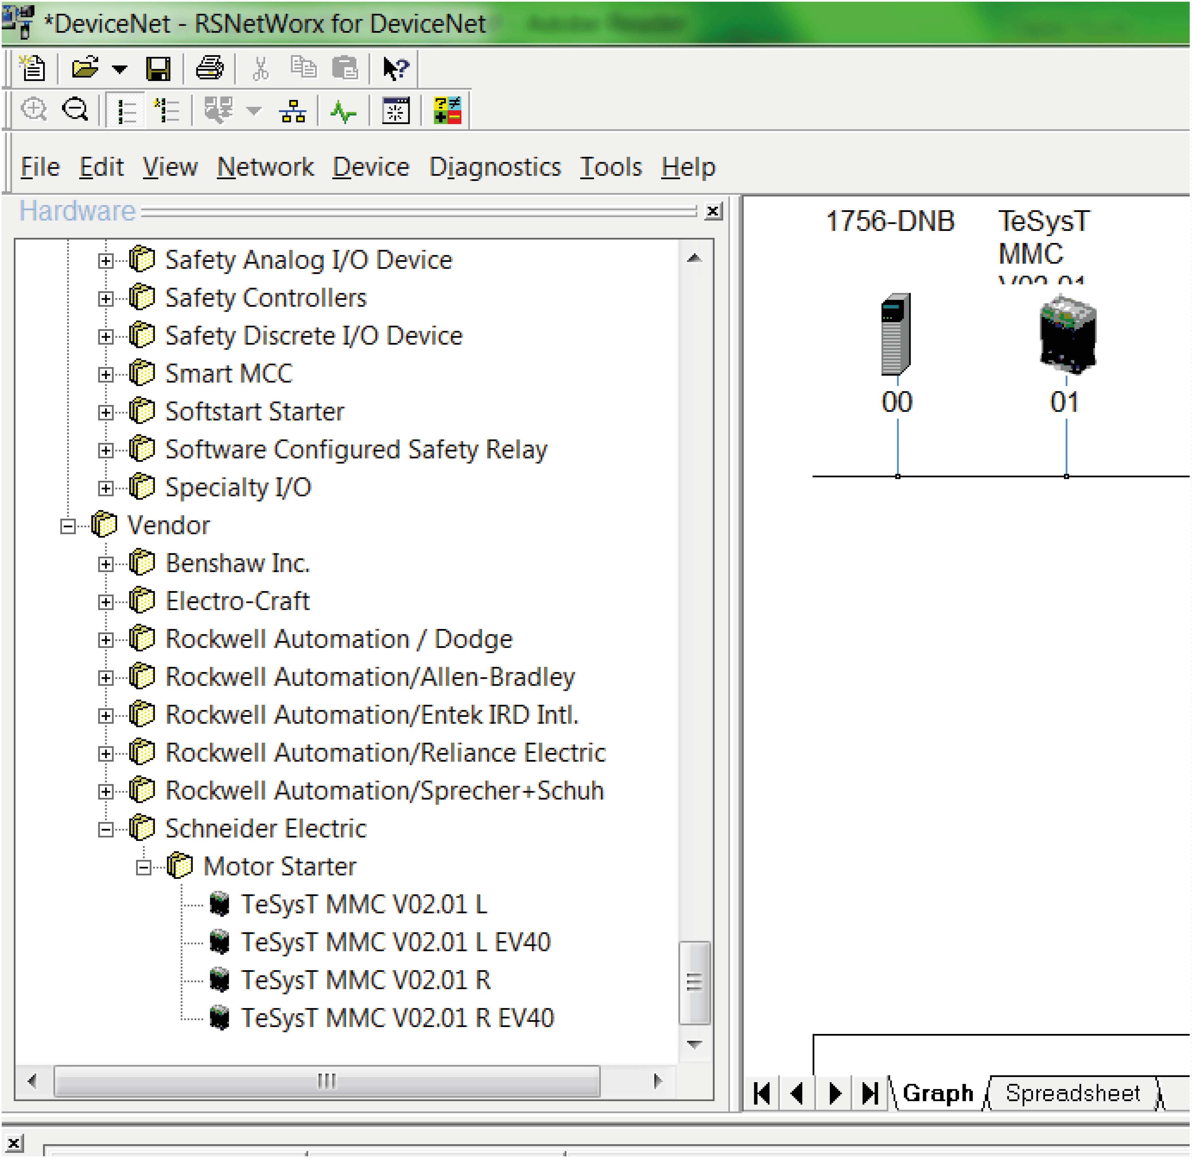Select Rockwell Automation/Reliance Electric folder
This screenshot has height=1158, width=1192.
tap(386, 753)
